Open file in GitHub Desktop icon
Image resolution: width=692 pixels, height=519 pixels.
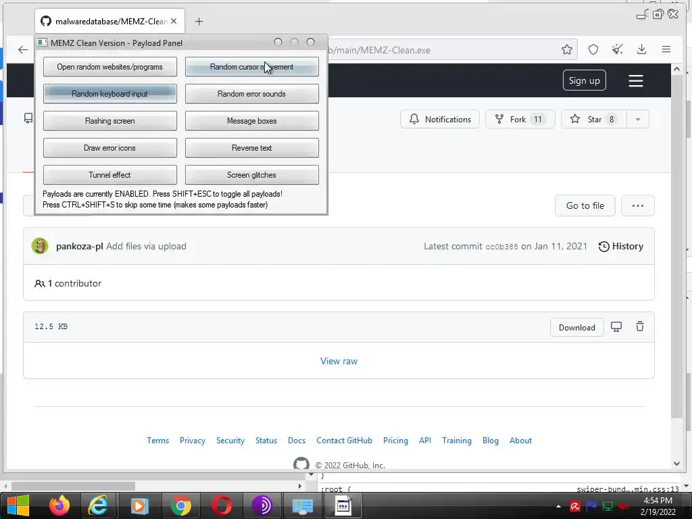[616, 326]
